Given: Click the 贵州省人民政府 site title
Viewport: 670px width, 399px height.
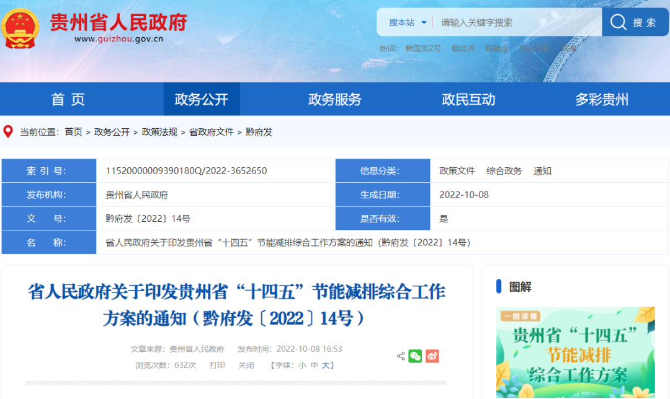Looking at the screenshot, I should (118, 22).
